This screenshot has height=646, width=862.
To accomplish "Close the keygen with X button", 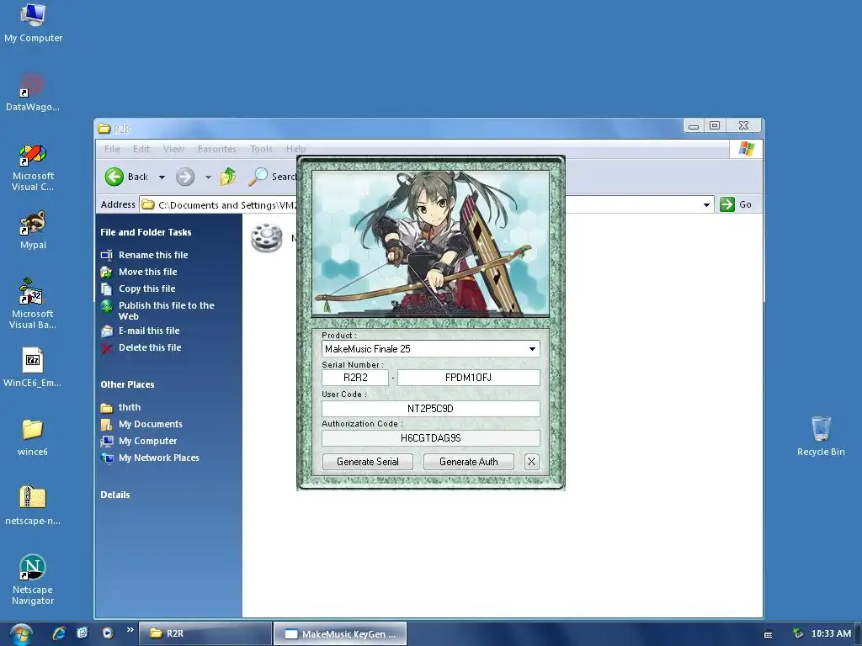I will coord(532,462).
